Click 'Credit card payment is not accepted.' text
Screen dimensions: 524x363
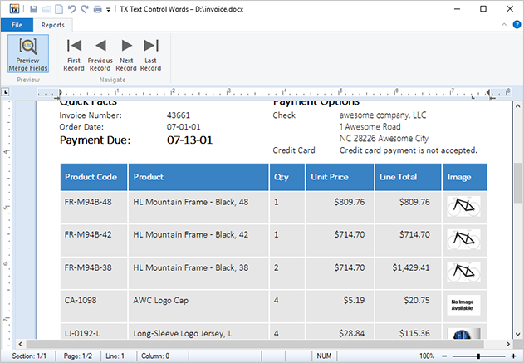tap(409, 150)
